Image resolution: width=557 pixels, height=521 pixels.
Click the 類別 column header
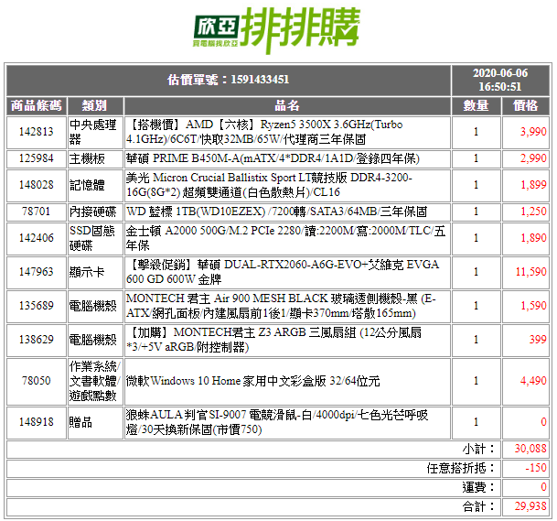[x=95, y=105]
